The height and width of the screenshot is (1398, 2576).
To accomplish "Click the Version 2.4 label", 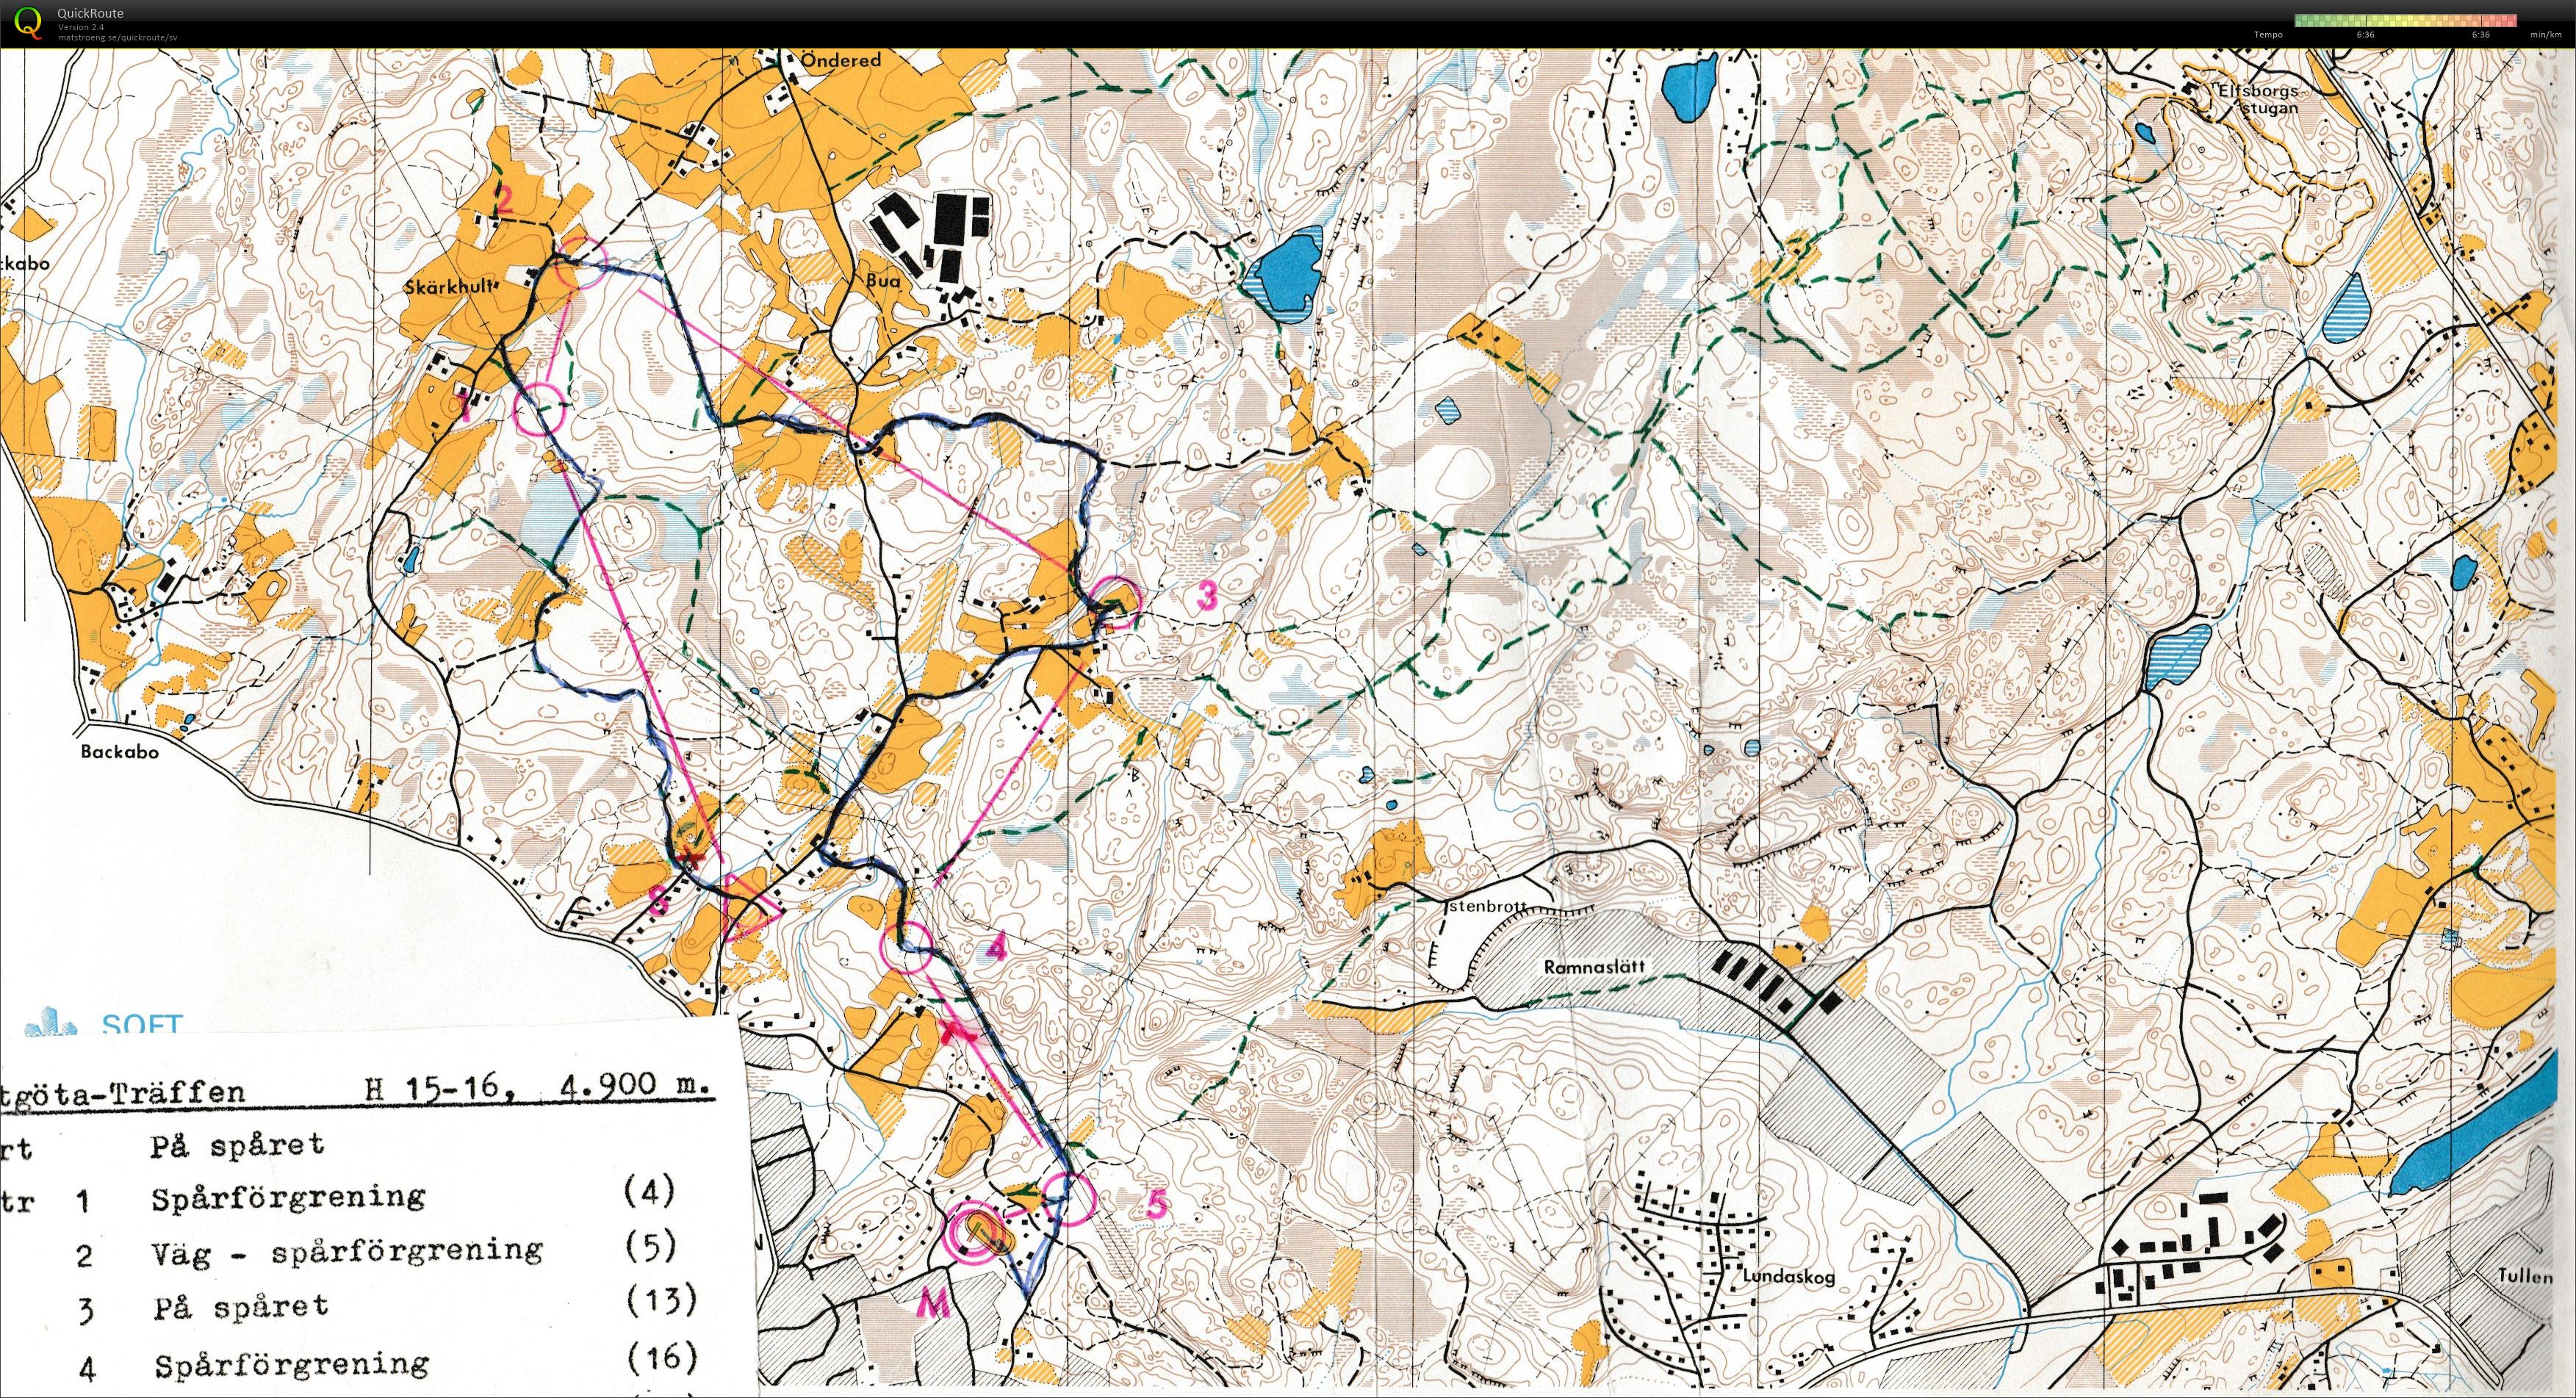I will point(81,26).
